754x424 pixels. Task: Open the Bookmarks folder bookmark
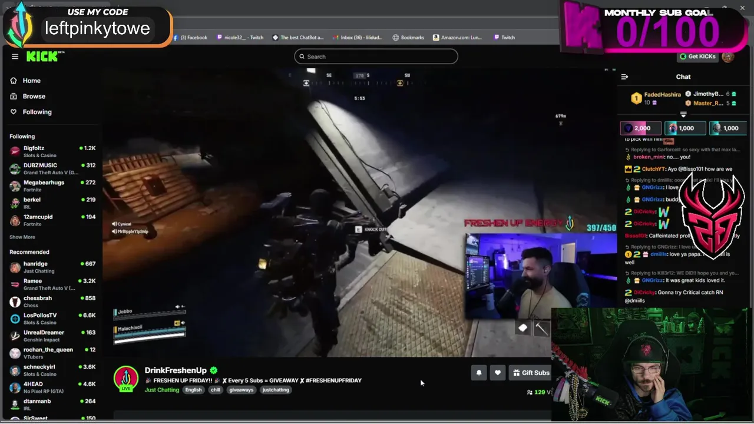coord(409,38)
